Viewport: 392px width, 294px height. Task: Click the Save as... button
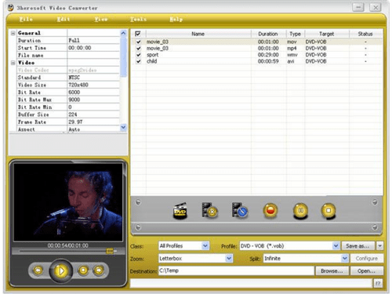pos(358,246)
